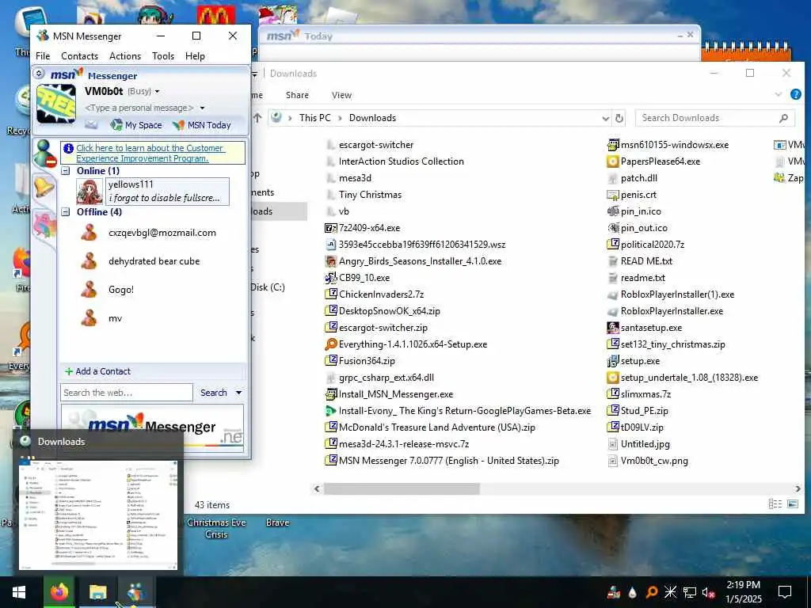Click the Up arrow in Explorer navigation

coord(257,118)
